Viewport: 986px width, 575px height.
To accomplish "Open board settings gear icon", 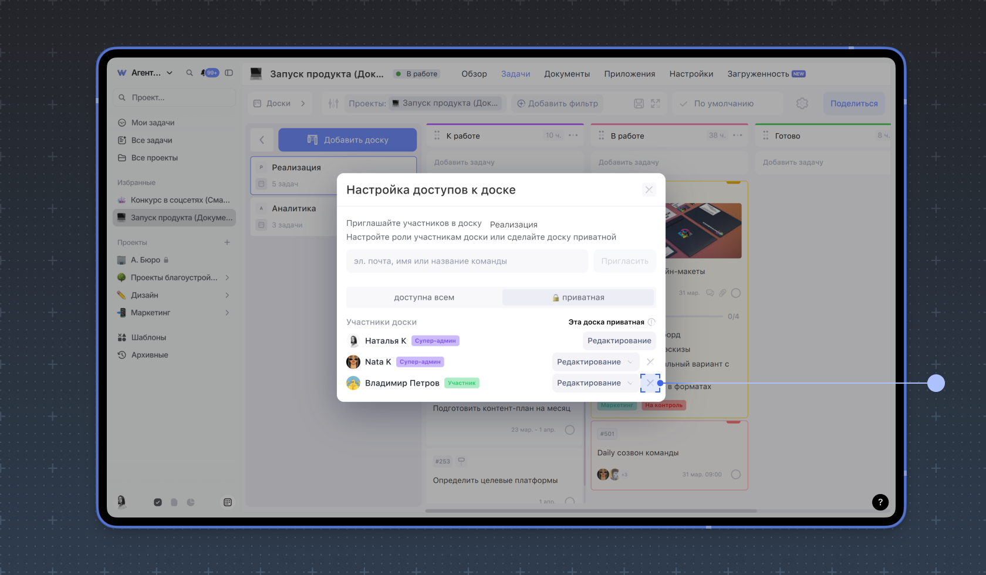I will click(802, 103).
